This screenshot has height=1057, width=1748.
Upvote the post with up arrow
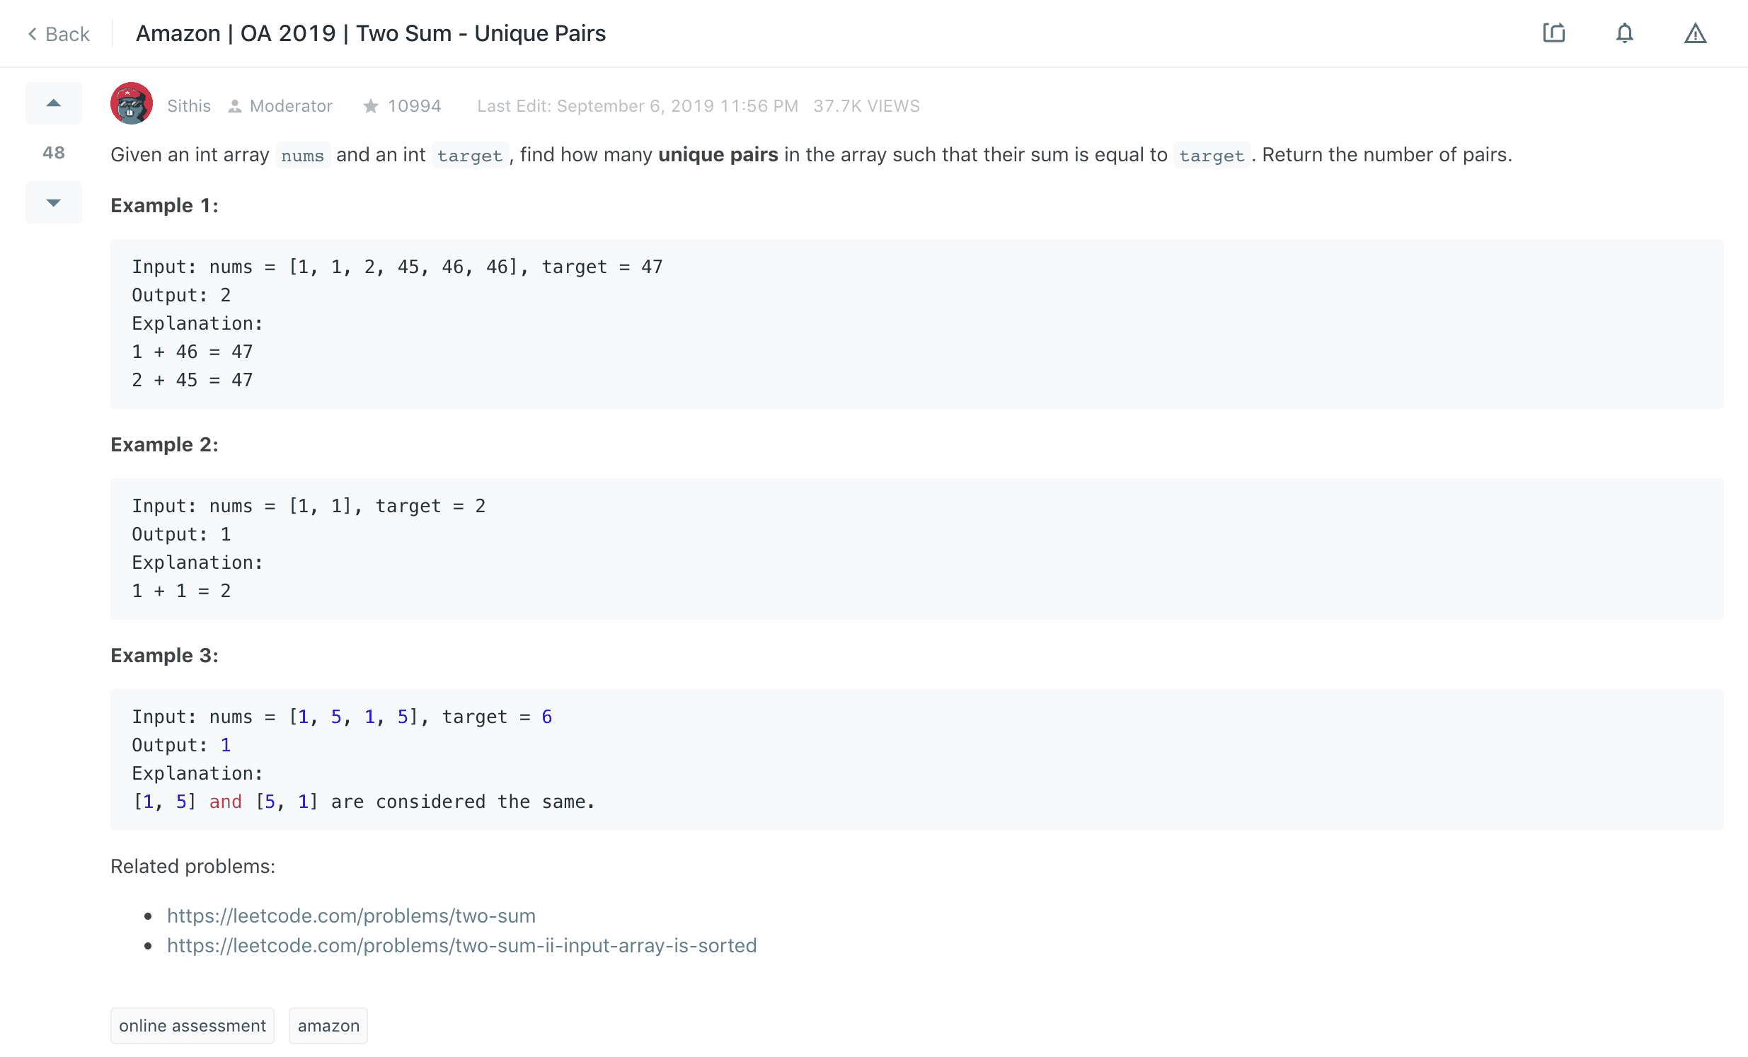point(54,103)
